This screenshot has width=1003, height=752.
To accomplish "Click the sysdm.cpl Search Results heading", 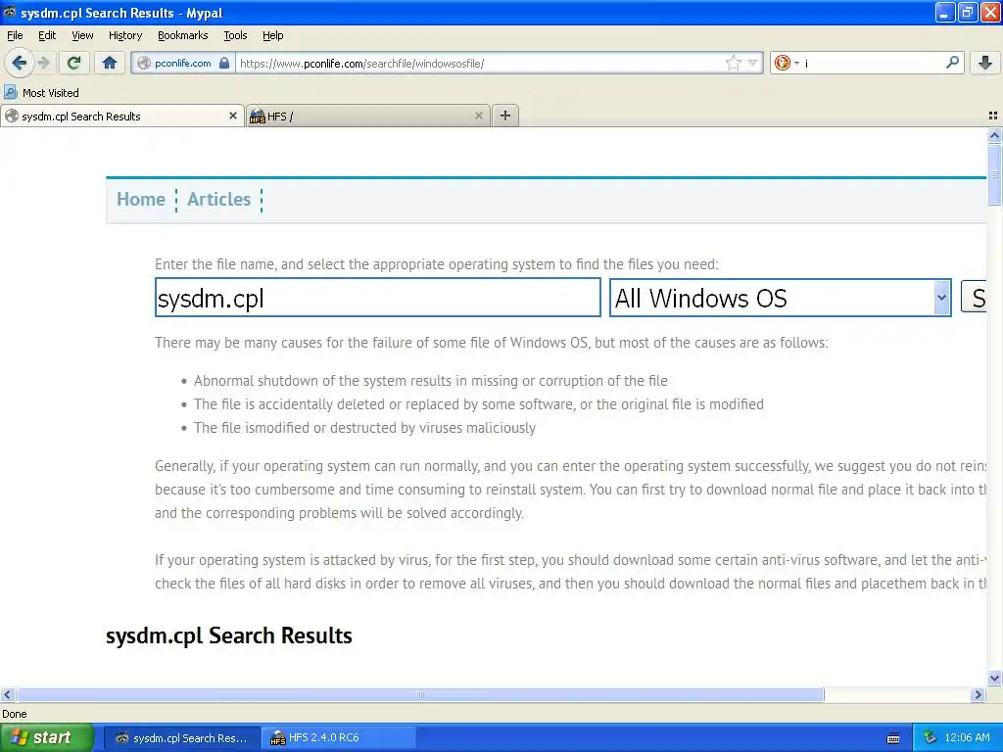I will pyautogui.click(x=229, y=635).
